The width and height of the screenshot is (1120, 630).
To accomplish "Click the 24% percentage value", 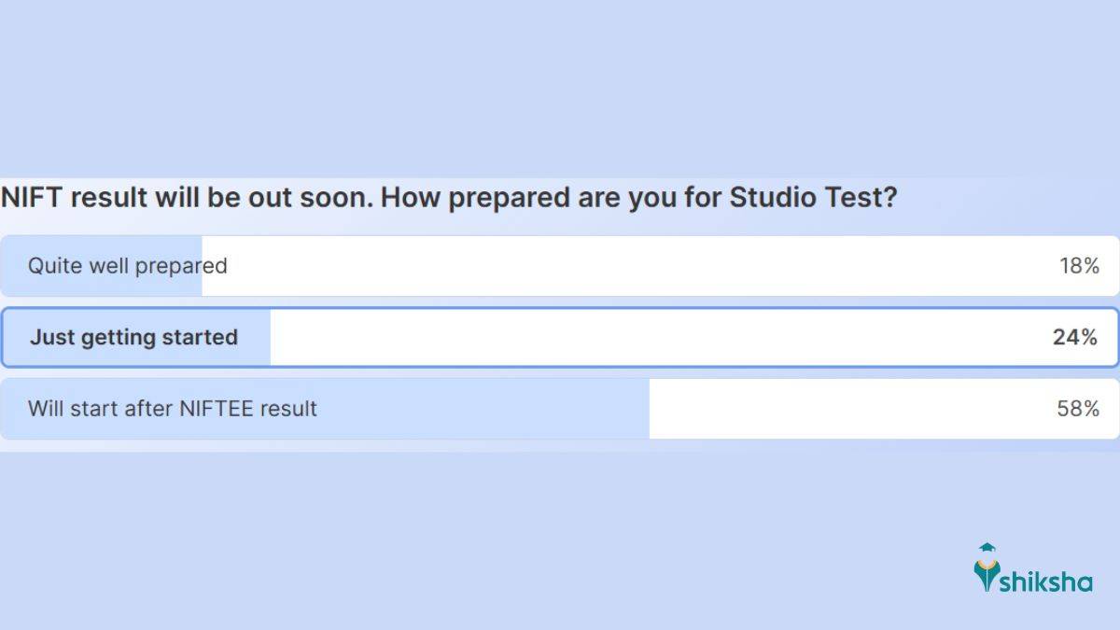I will 1079,337.
